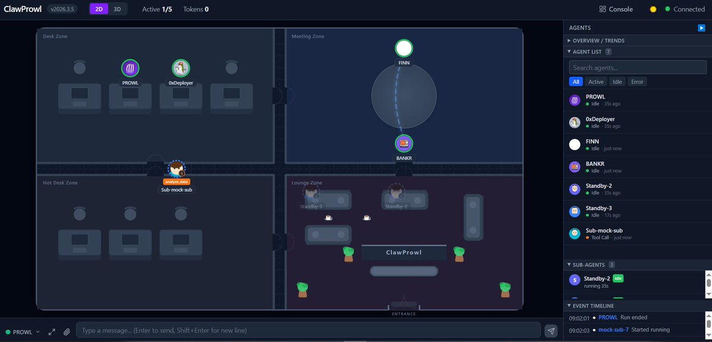Click the Tokens 0 counter
The image size is (712, 342).
[x=196, y=9]
